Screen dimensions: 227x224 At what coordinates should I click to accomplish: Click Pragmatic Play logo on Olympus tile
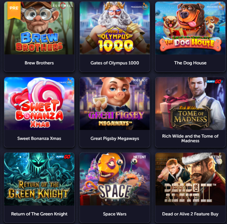139,7
